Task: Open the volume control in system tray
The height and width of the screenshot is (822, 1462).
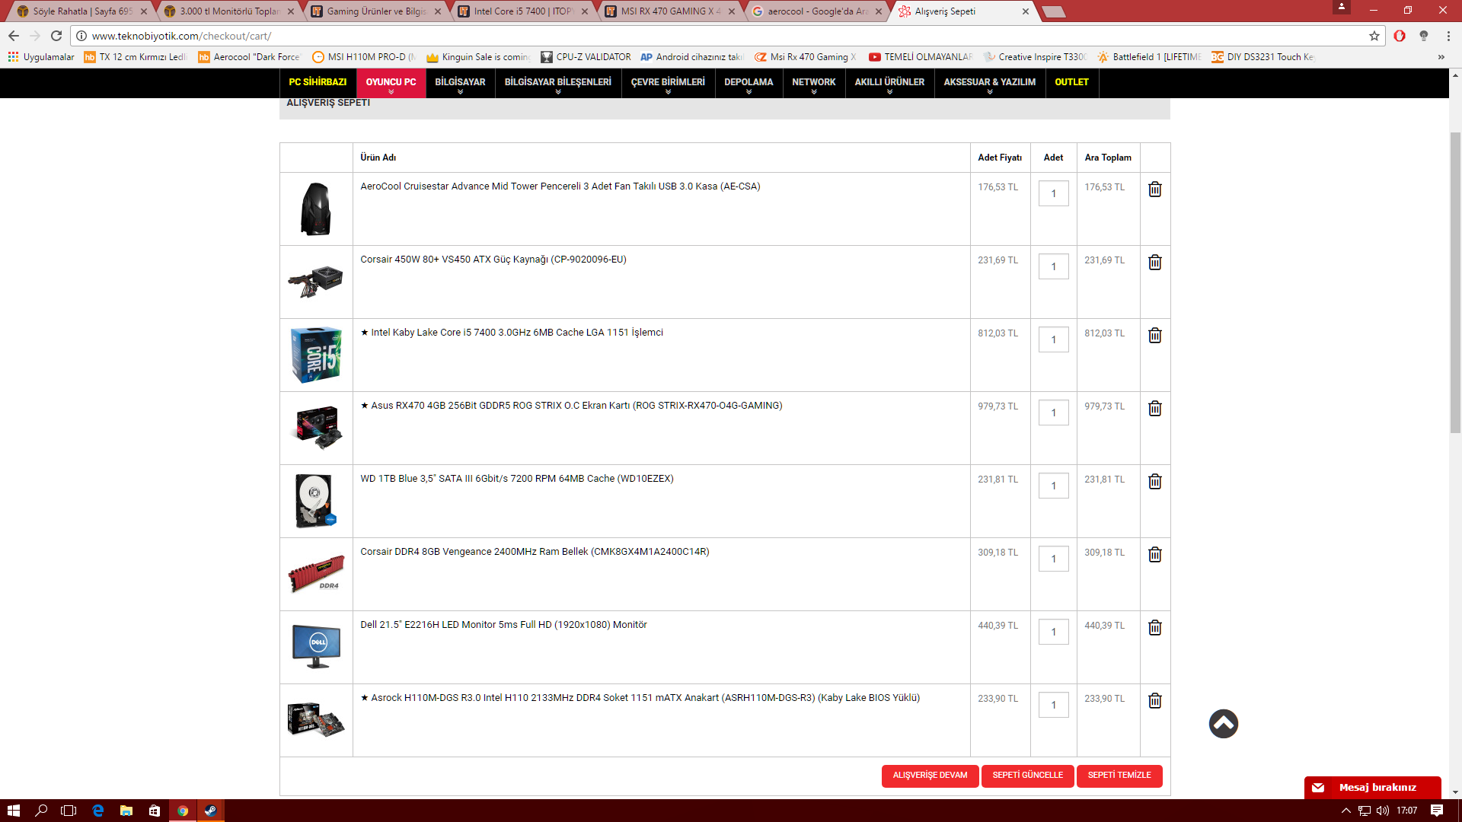Action: point(1382,811)
